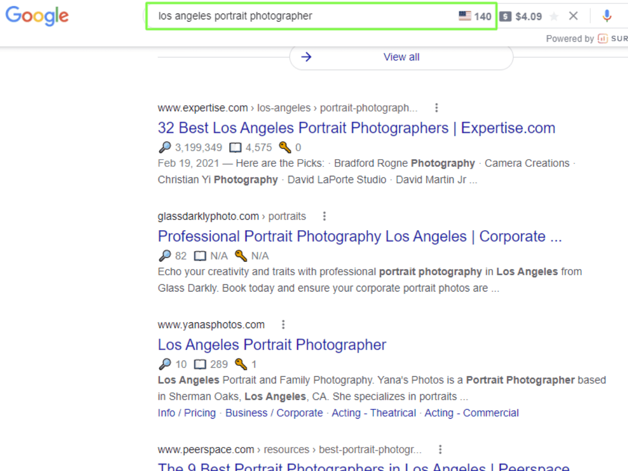This screenshot has height=471, width=628.
Task: Open the 'Acting - Theatrical' sitelink
Action: click(374, 413)
